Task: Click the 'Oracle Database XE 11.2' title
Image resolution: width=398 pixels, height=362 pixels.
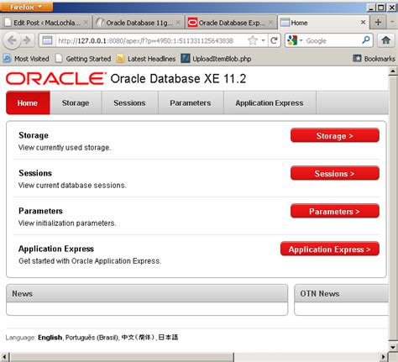Action: pyautogui.click(x=178, y=79)
